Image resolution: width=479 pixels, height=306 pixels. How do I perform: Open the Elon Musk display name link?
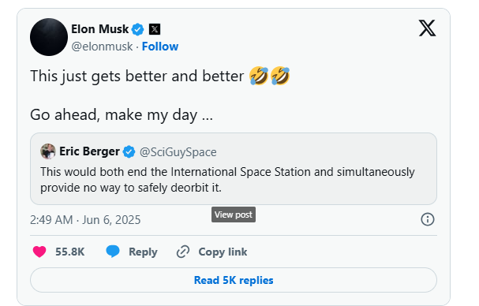100,29
